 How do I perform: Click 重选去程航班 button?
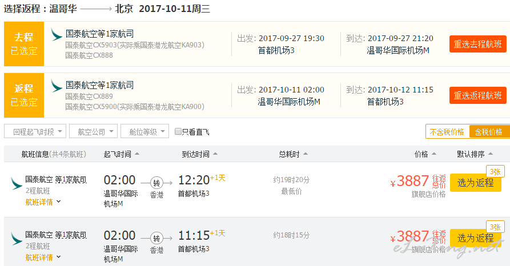478,44
